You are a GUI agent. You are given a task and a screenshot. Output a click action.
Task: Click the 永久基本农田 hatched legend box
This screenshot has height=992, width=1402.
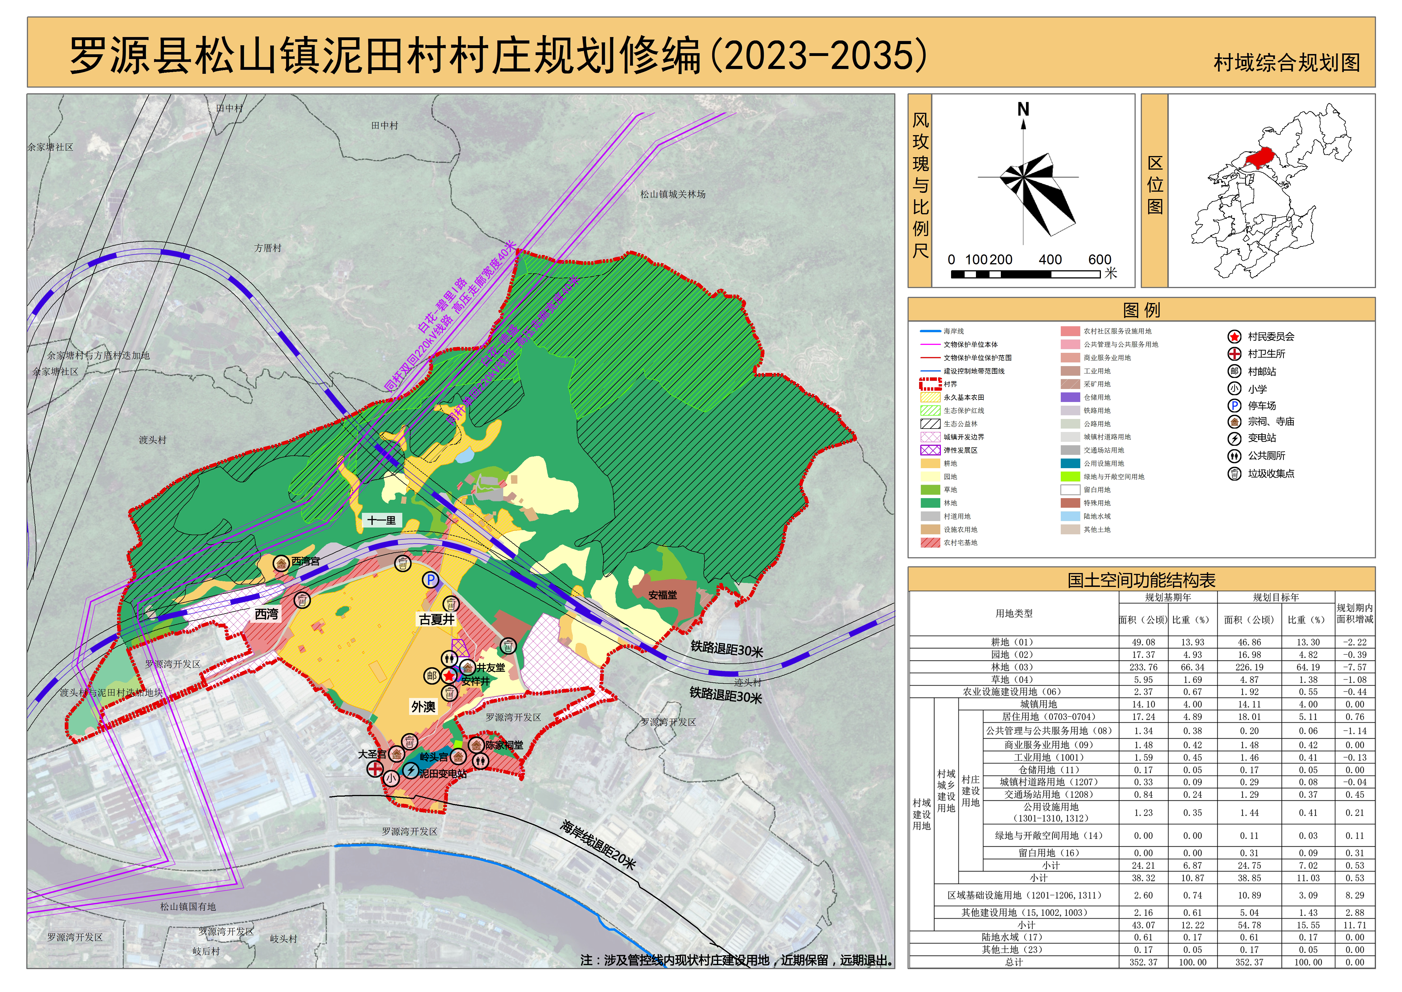pyautogui.click(x=930, y=397)
